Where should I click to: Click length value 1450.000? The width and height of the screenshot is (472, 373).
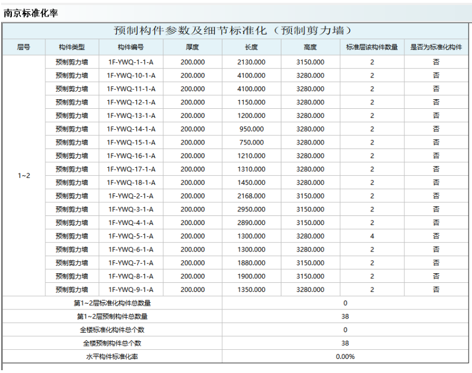coord(251,183)
